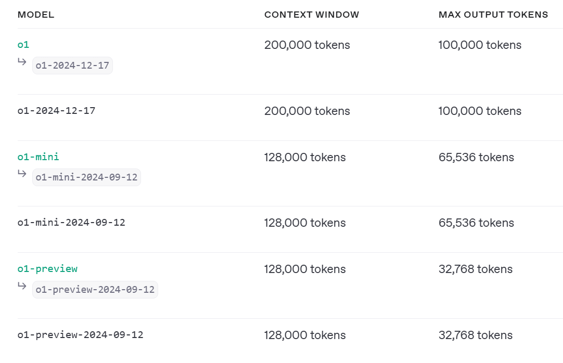Click 128,000 tokens in the plain o1-mini-2024-09-12 row

pyautogui.click(x=305, y=223)
